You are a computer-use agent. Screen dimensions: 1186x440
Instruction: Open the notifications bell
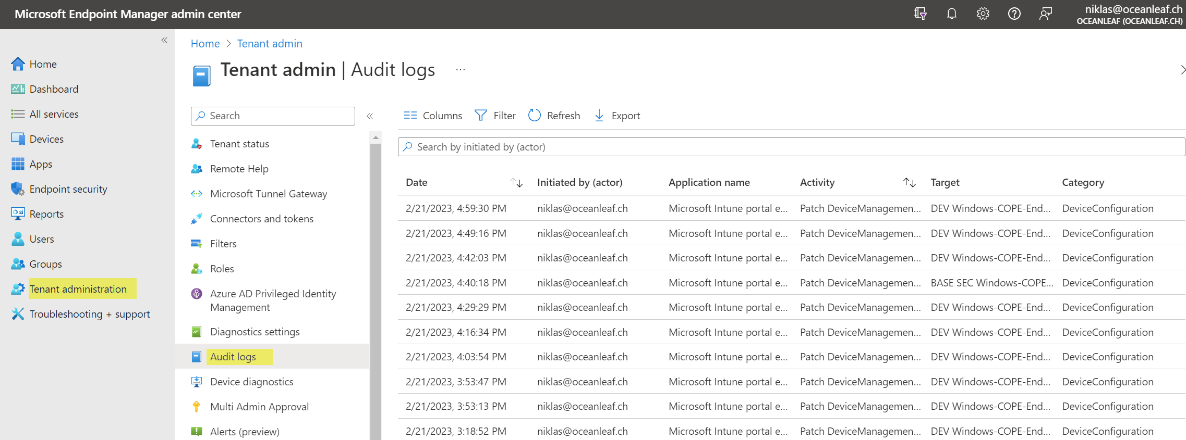pos(951,14)
